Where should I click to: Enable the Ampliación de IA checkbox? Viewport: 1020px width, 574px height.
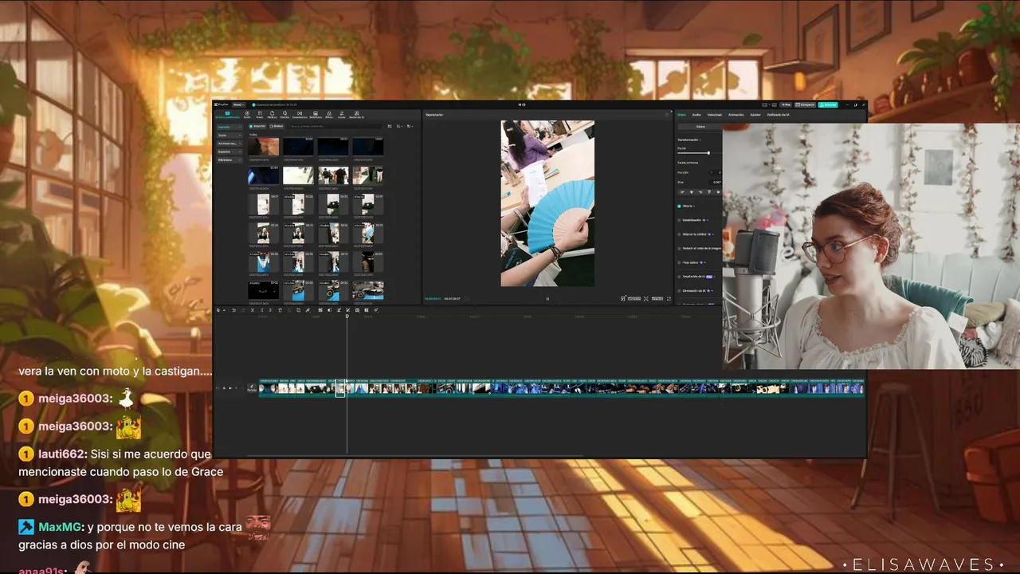pyautogui.click(x=679, y=276)
